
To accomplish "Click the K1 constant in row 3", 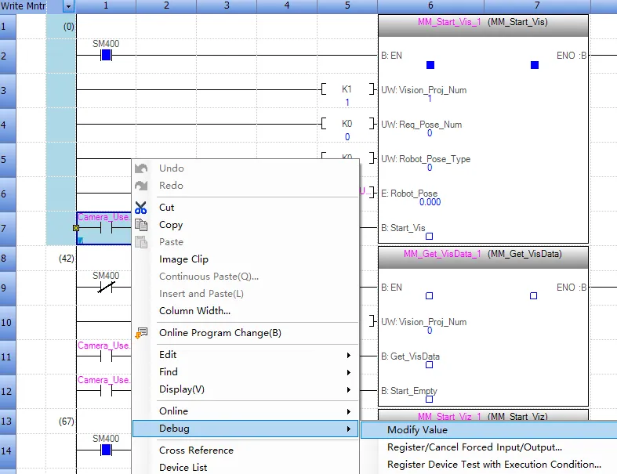I will [347, 90].
